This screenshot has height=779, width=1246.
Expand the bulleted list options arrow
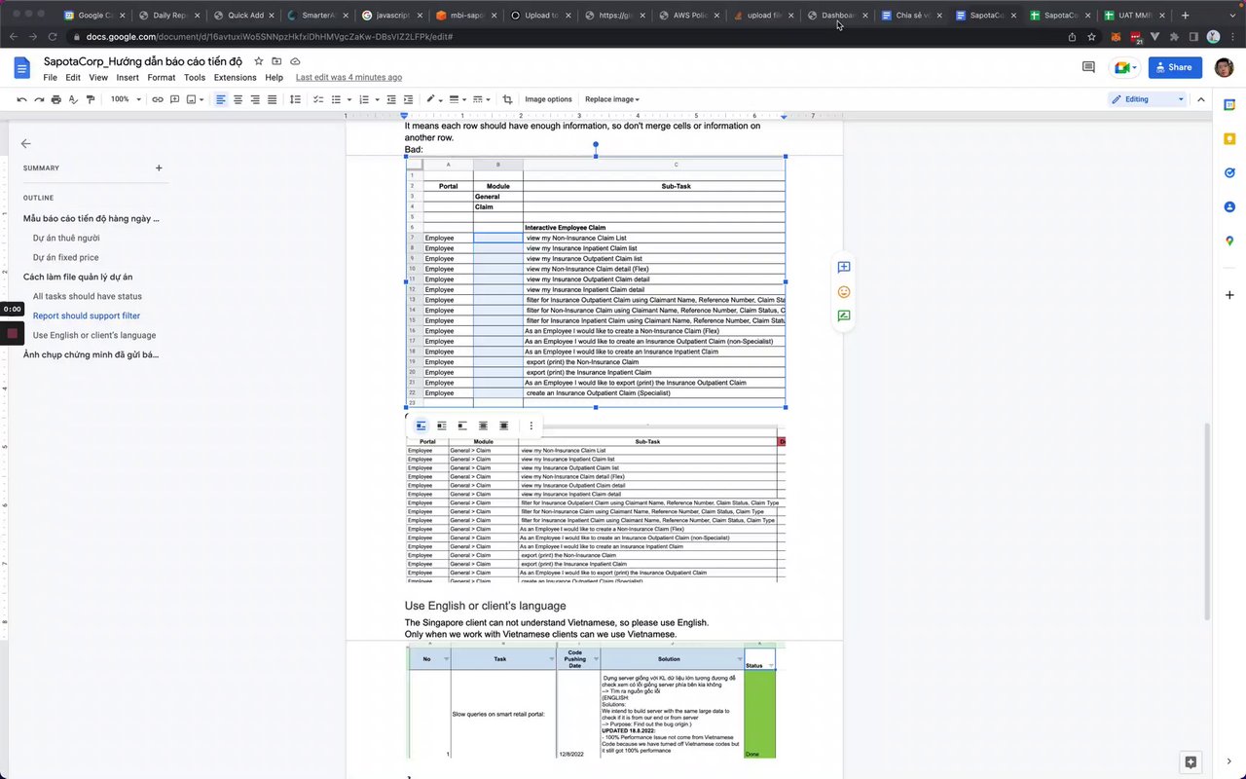(348, 99)
